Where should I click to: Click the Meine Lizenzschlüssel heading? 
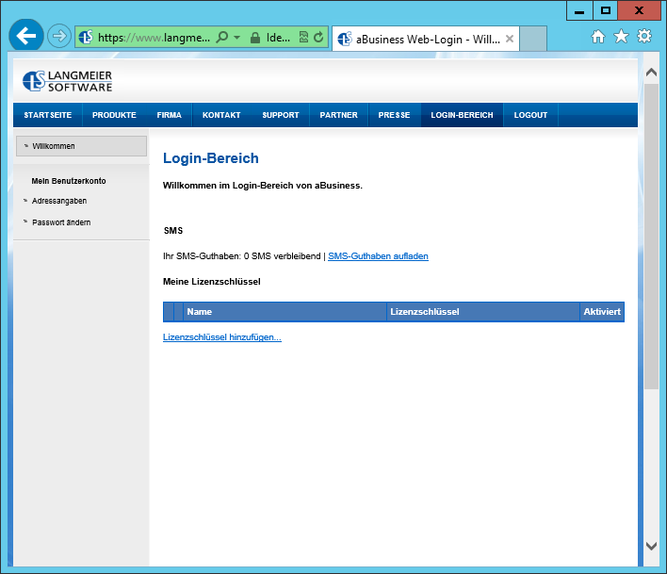point(211,282)
